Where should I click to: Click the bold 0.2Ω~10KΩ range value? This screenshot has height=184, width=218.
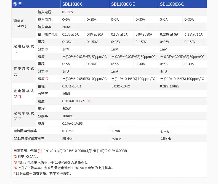pyautogui.click(x=169, y=86)
